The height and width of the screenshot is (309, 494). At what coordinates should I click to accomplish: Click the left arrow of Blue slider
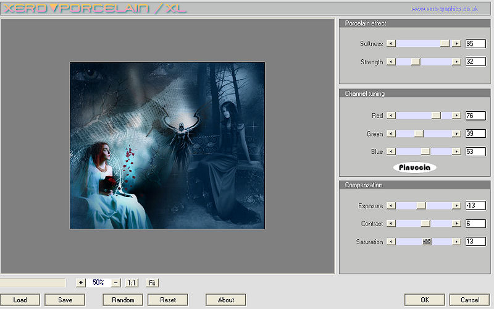click(391, 151)
